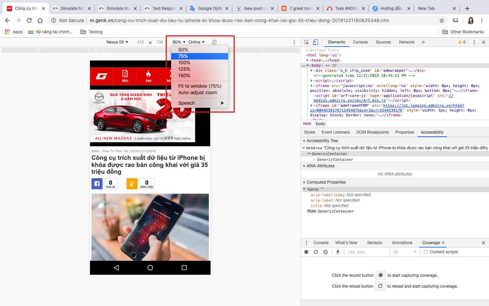The width and height of the screenshot is (489, 306).
Task: Enable the Content scripts checkbox
Action: (x=426, y=252)
